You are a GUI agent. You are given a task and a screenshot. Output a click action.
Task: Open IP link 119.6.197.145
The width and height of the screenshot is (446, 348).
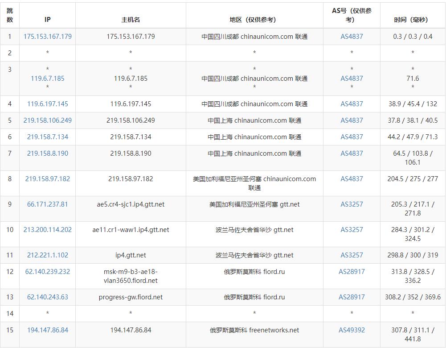coord(48,104)
